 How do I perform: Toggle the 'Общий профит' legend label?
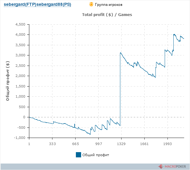96,155
